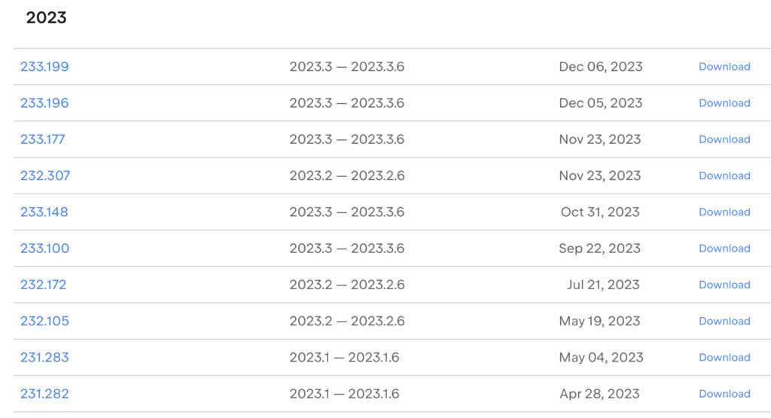771x418 pixels.
Task: Open version 233.199 link
Action: pyautogui.click(x=44, y=66)
